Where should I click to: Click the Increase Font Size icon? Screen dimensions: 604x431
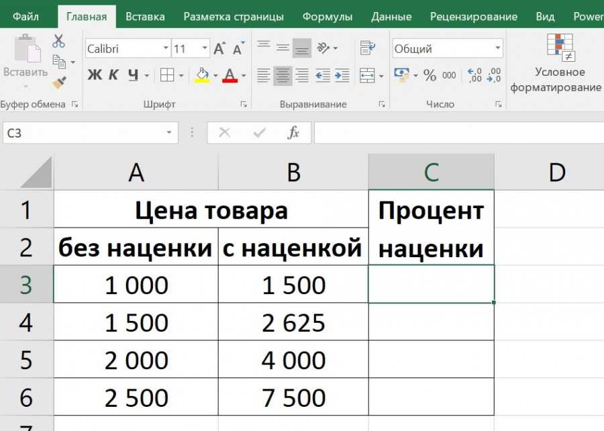219,49
